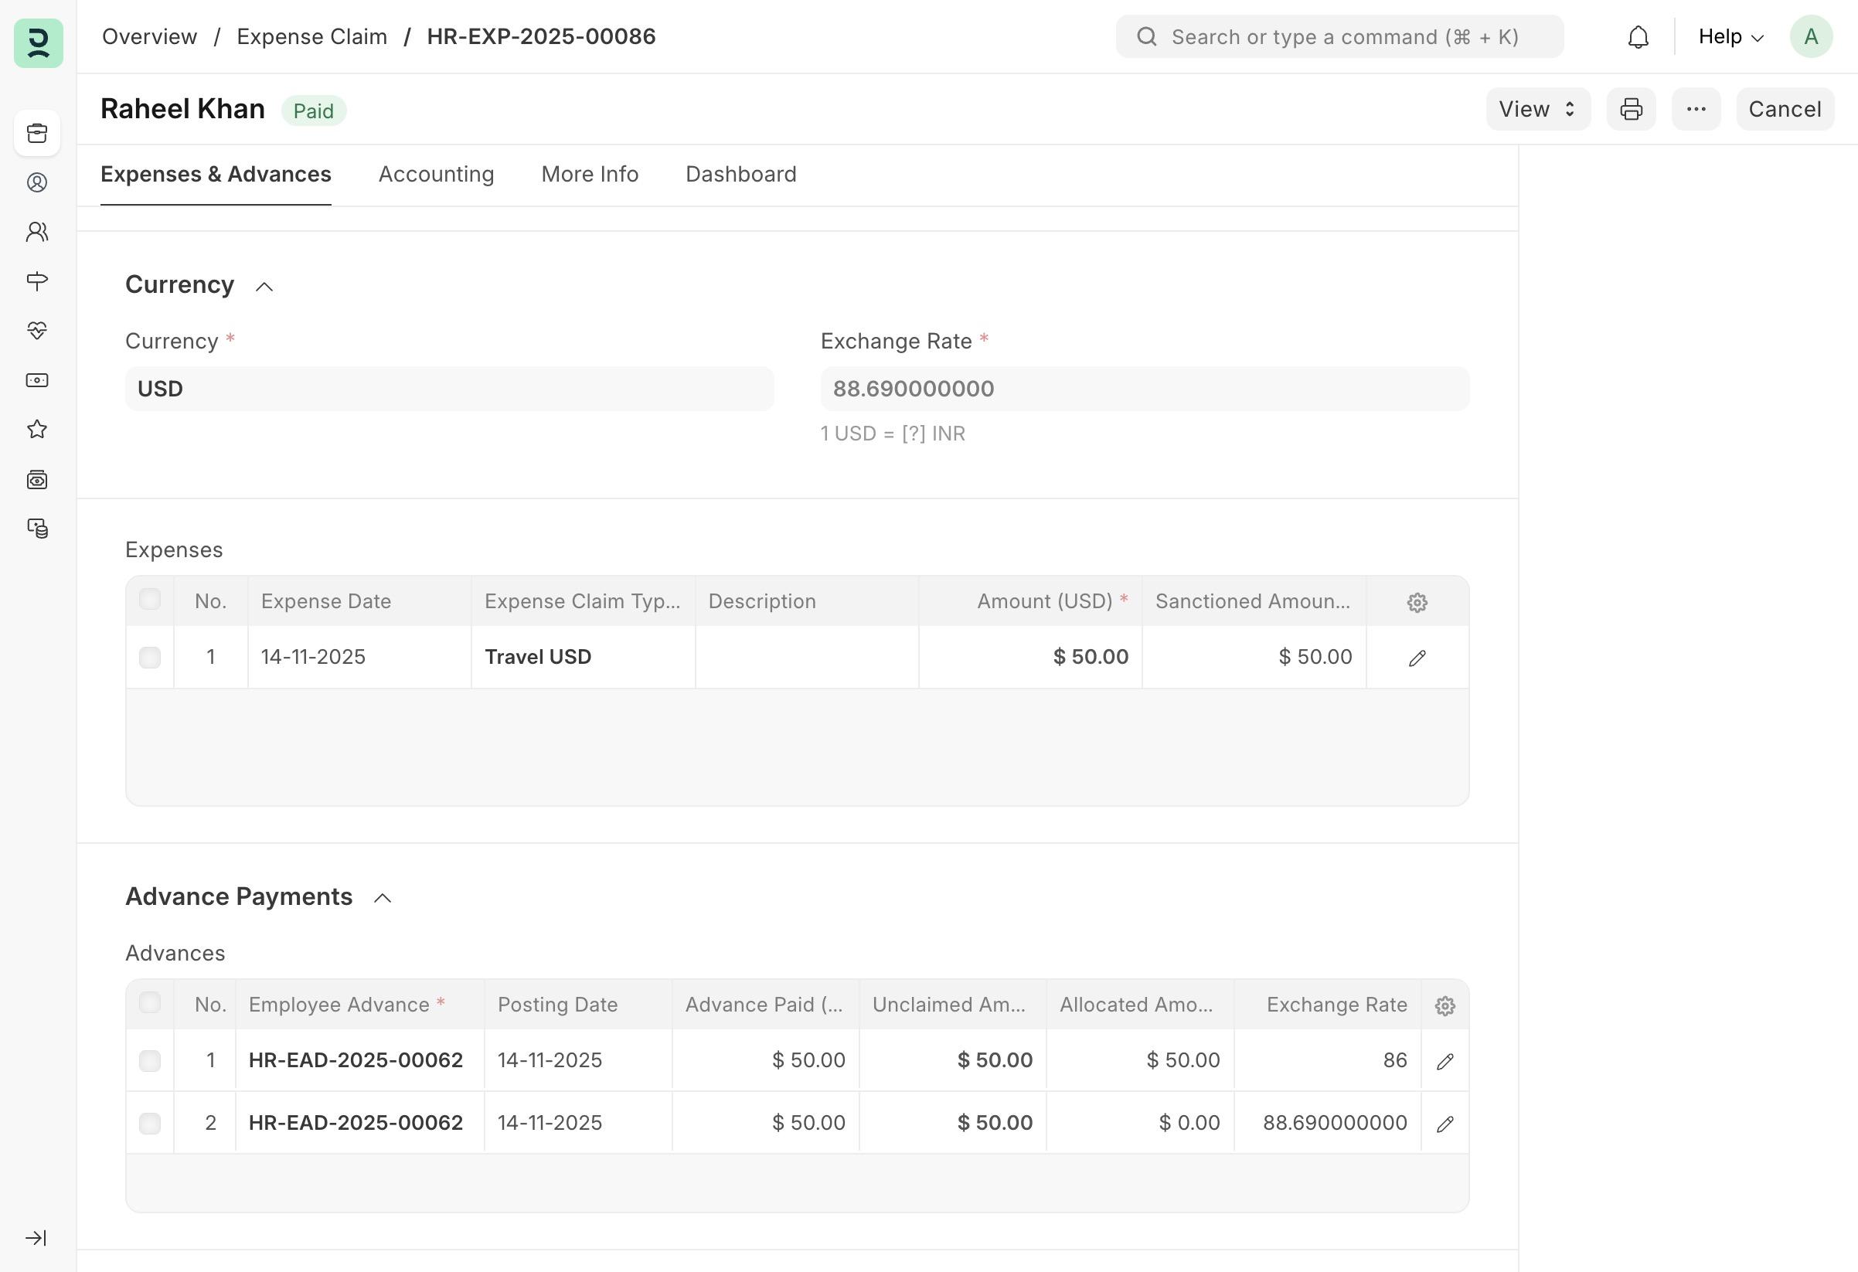Collapse the Advance Payments section

pyautogui.click(x=382, y=898)
